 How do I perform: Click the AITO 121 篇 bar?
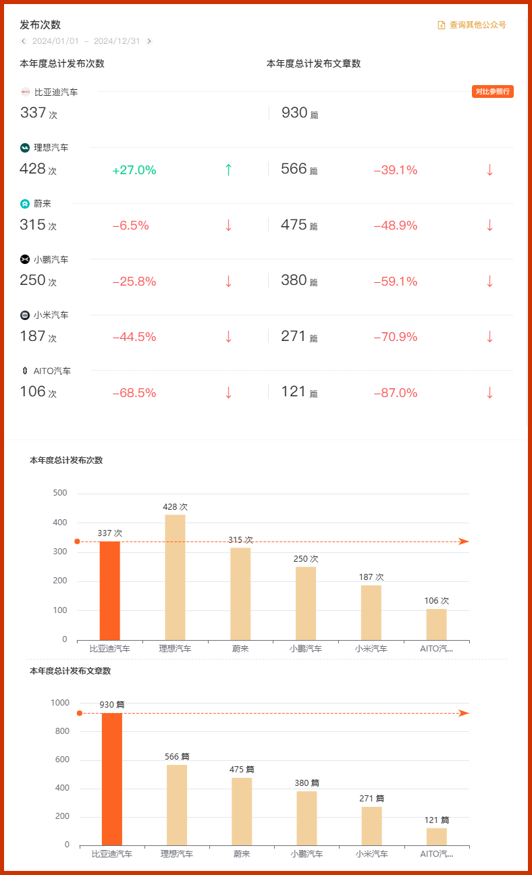tap(437, 837)
